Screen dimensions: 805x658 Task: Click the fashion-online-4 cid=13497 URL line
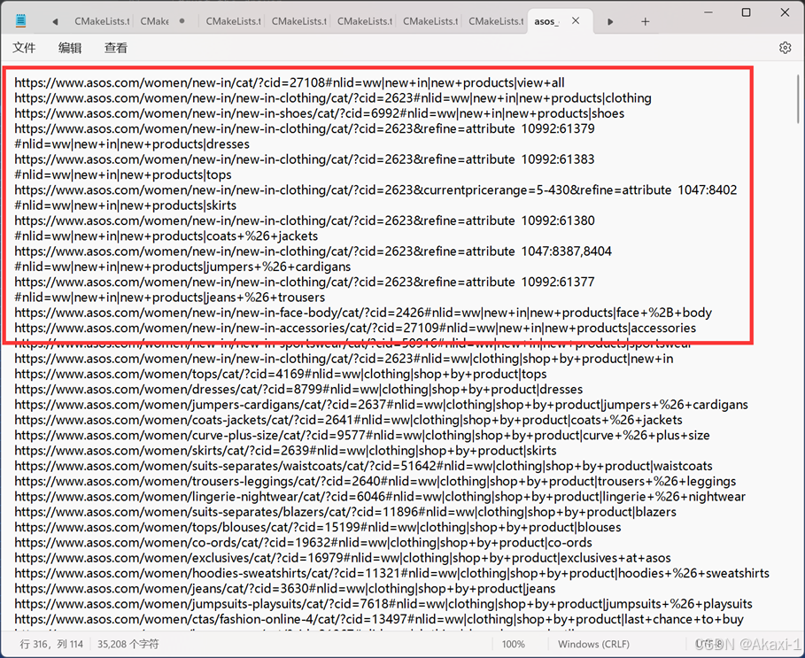pyautogui.click(x=379, y=620)
